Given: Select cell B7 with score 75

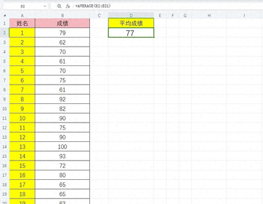Looking at the screenshot, I should (x=62, y=80).
